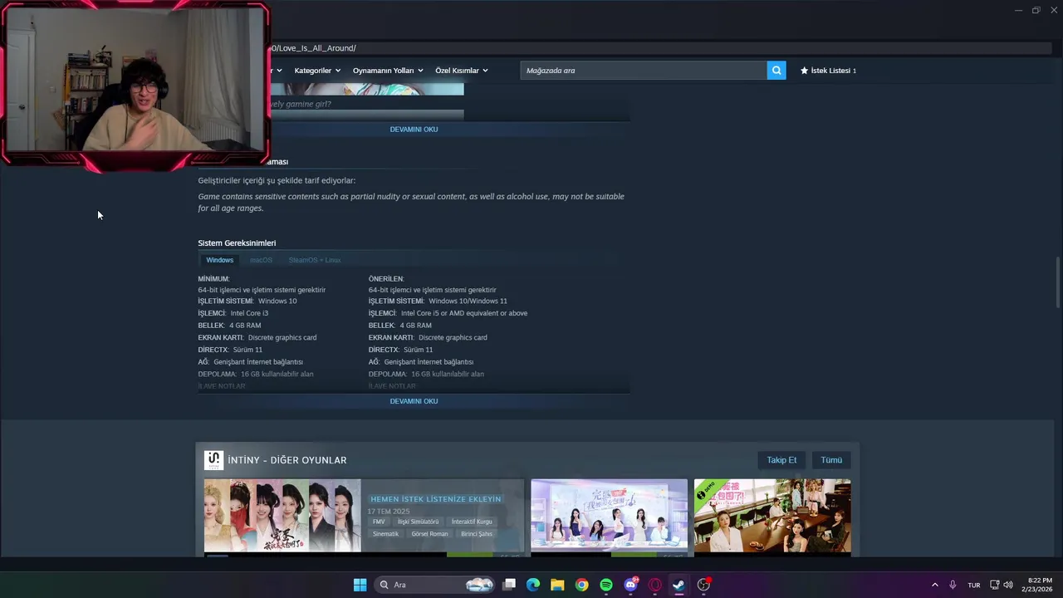Open Opera GX from the taskbar
Image resolution: width=1063 pixels, height=598 pixels.
[654, 585]
